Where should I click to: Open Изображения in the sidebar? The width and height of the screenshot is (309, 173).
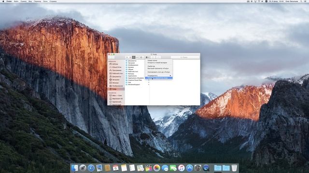[117, 86]
